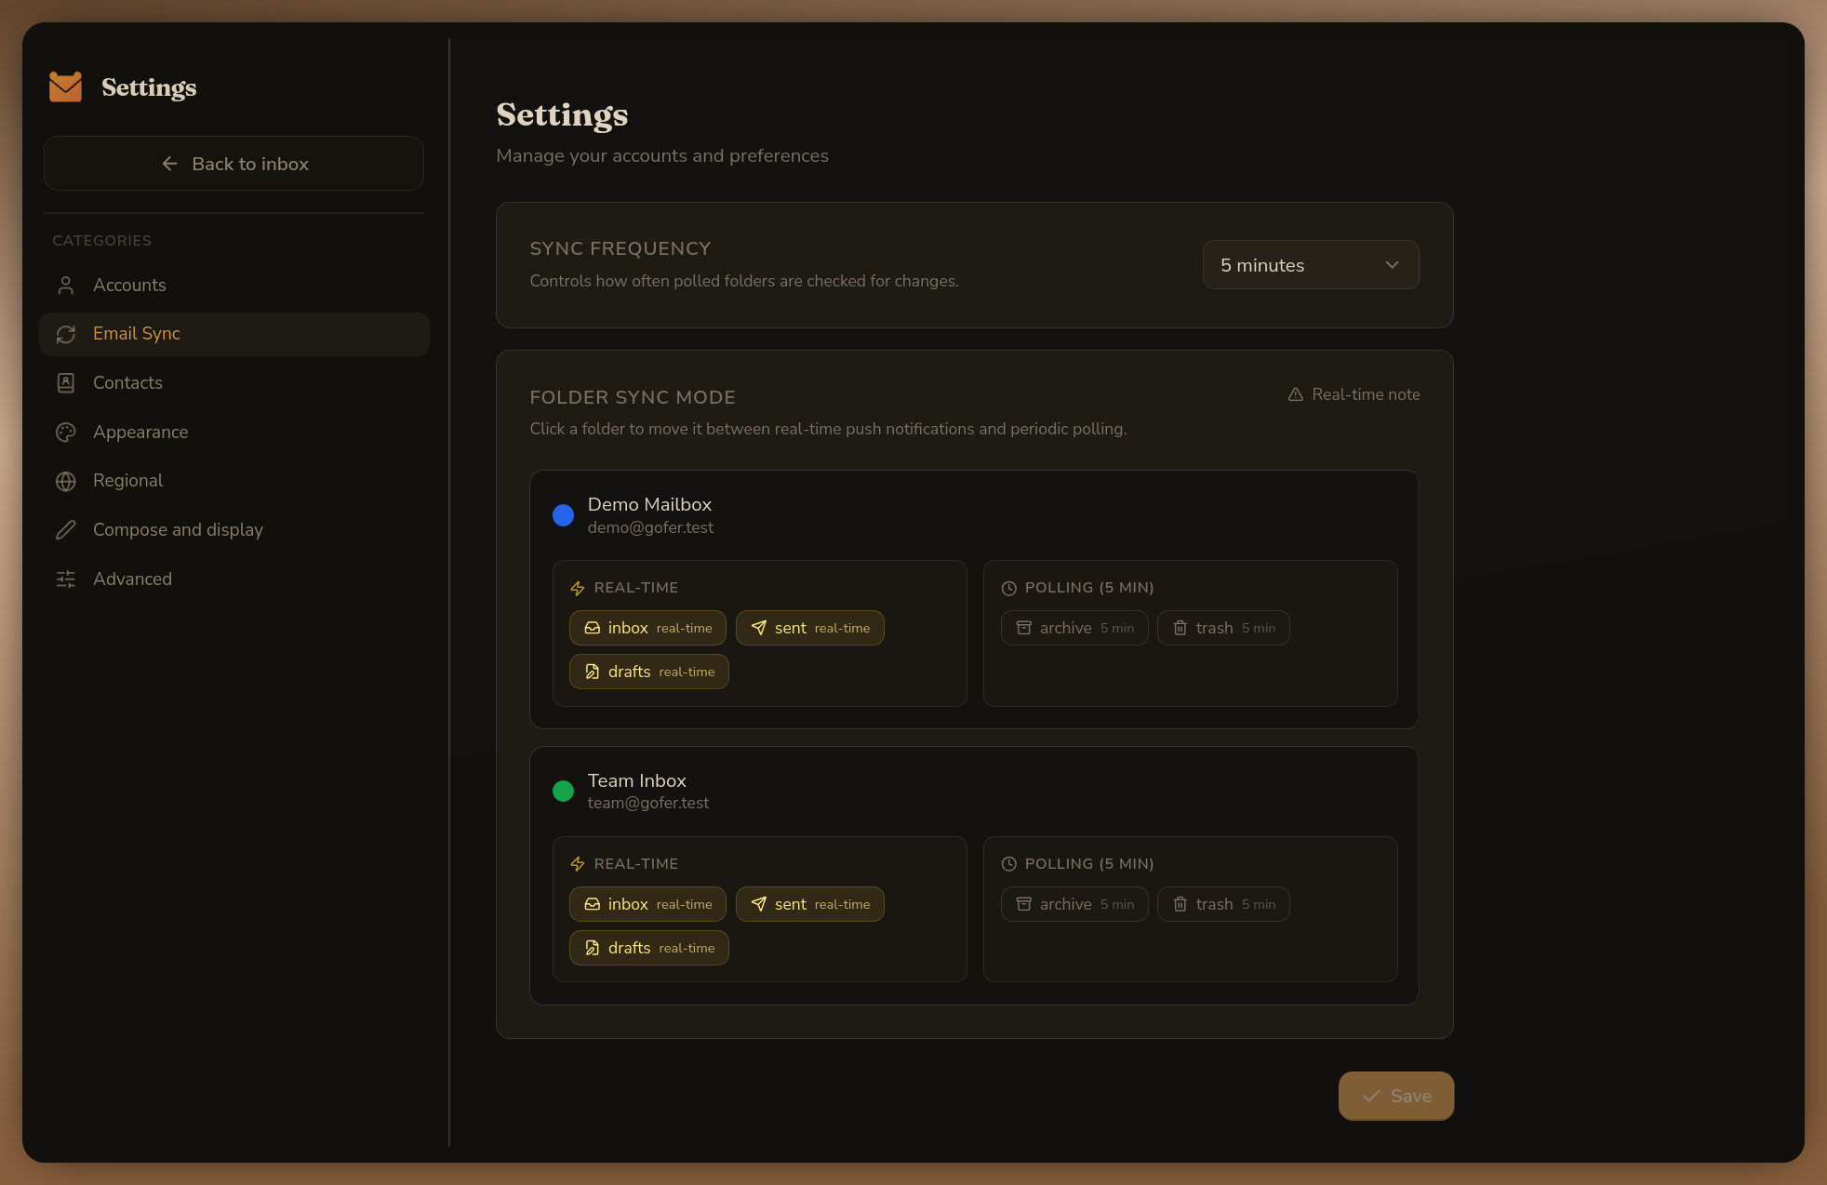
Task: Click the person icon beside Accounts
Action: point(65,286)
